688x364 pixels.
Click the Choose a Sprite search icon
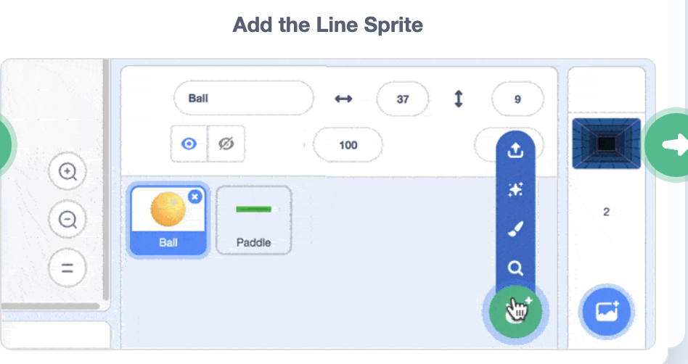515,268
